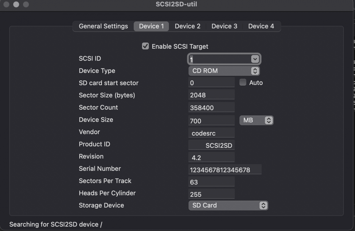Click the SD card start sector field
Screen dimensions: 355x231
point(212,82)
